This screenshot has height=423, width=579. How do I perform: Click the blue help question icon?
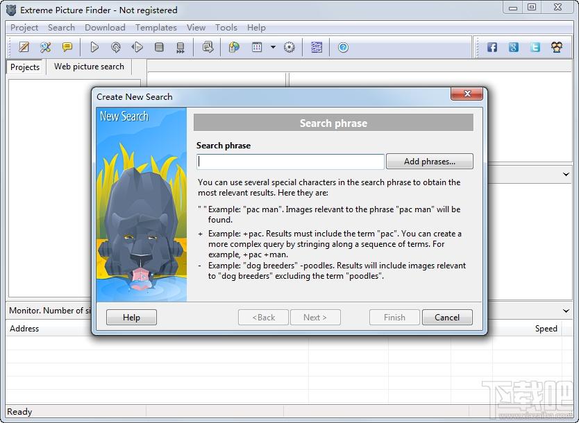coord(343,47)
